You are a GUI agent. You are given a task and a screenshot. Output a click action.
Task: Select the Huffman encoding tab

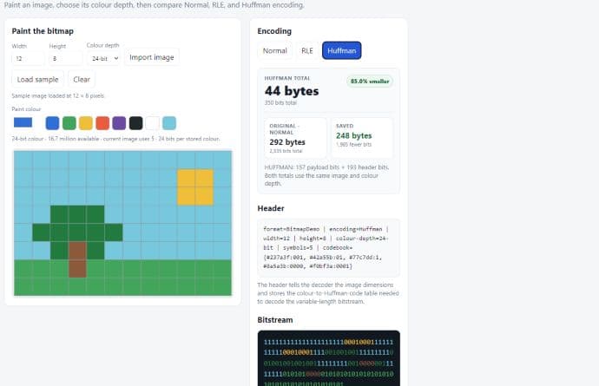click(341, 51)
